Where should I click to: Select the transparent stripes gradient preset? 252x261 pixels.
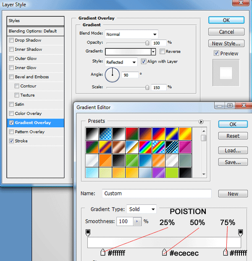click(172, 147)
